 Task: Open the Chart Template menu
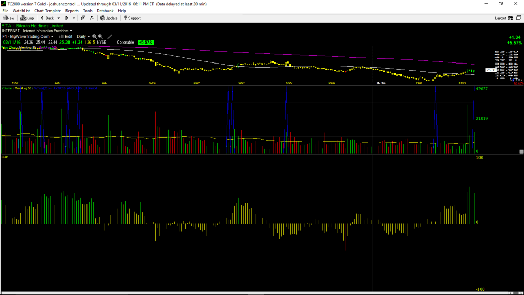tap(48, 11)
